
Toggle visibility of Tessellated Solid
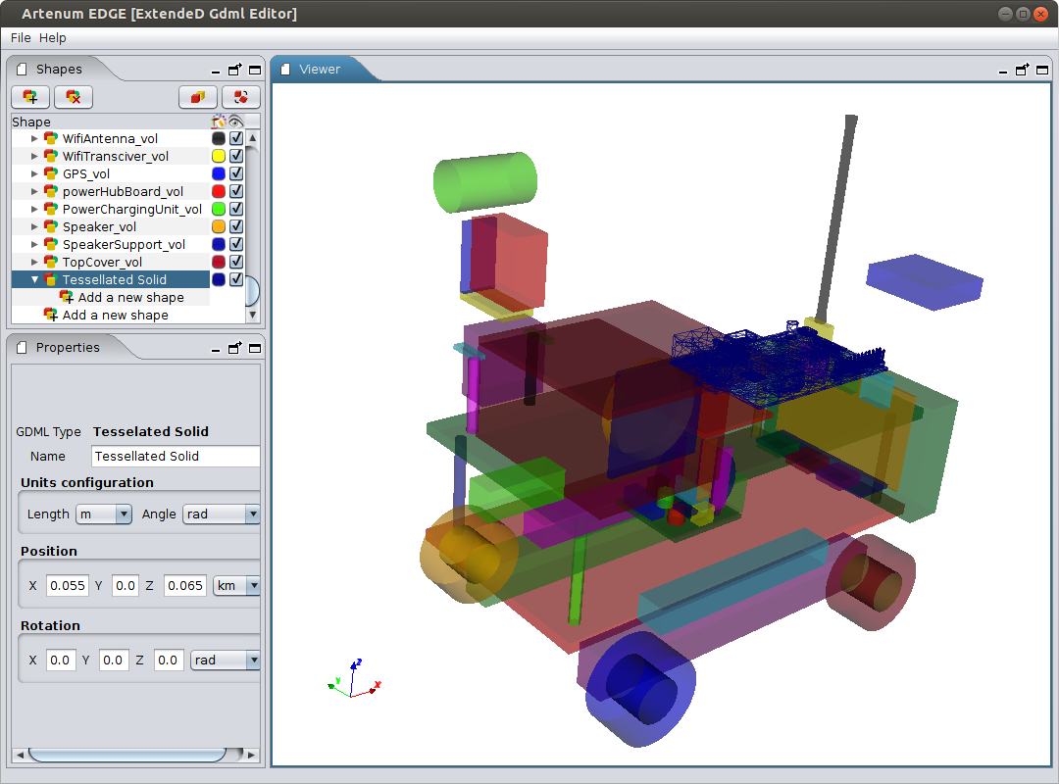236,279
